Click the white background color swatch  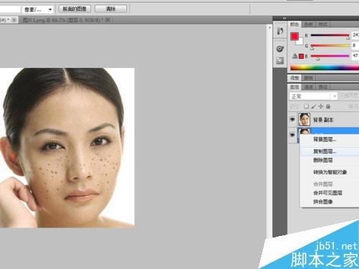pos(300,42)
